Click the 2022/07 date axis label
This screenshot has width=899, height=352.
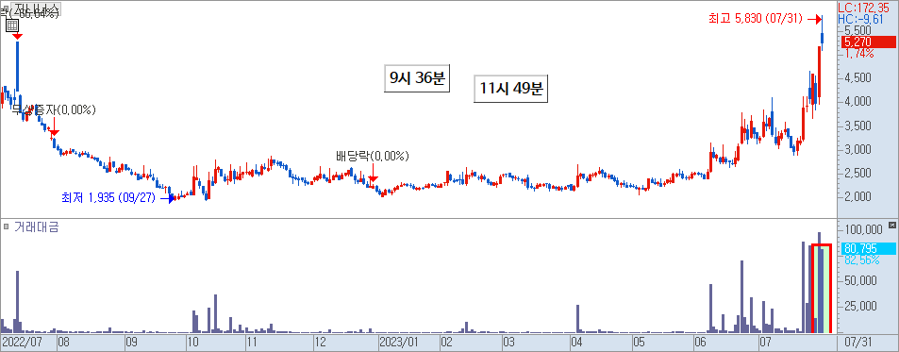click(x=23, y=343)
